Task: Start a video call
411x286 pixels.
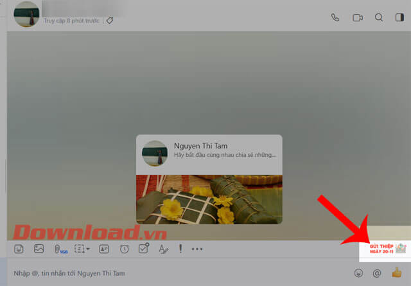Action: tap(356, 17)
